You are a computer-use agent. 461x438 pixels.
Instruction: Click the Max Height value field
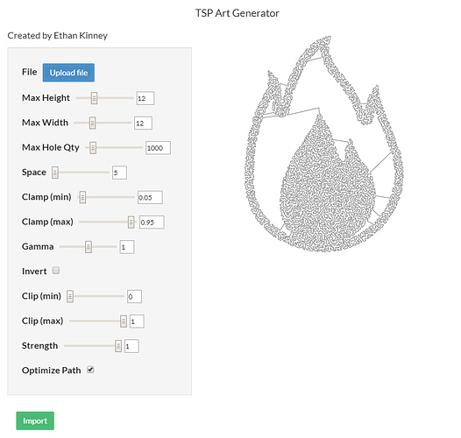pos(145,98)
